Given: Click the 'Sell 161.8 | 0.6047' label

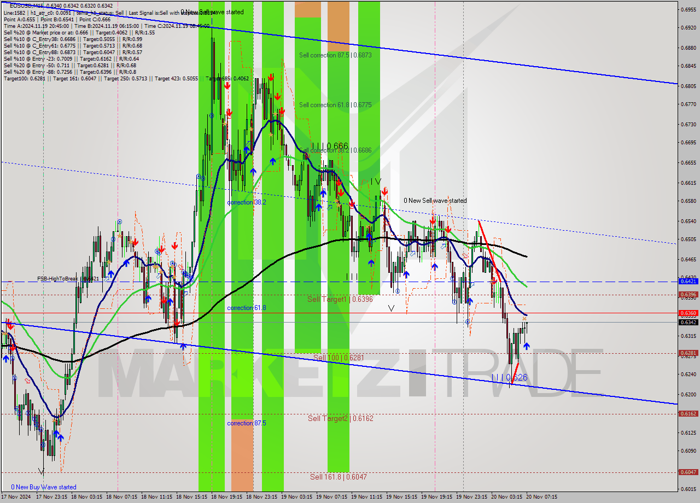Looking at the screenshot, I should click(x=339, y=477).
